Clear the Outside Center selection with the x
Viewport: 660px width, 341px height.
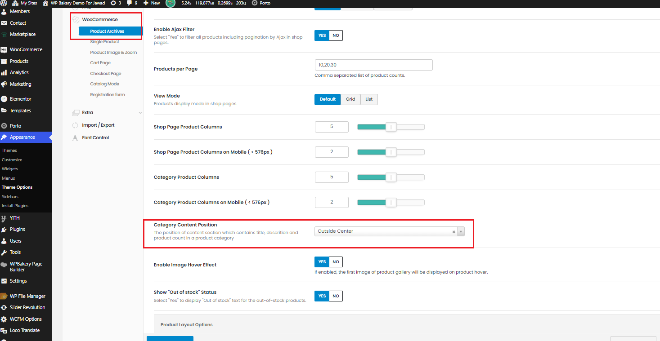(x=454, y=232)
